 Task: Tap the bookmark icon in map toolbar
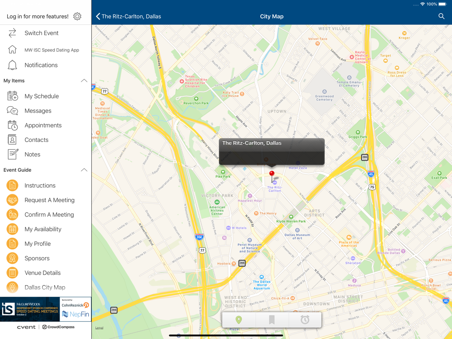pos(272,320)
